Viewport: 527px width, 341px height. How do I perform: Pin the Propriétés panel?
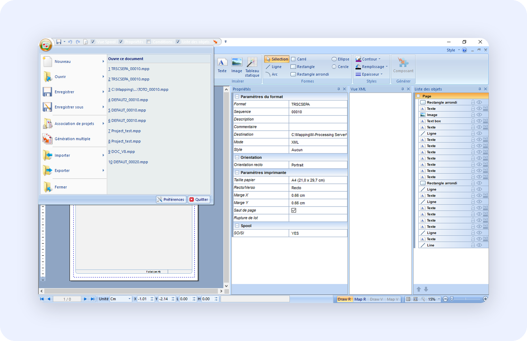[x=338, y=89]
